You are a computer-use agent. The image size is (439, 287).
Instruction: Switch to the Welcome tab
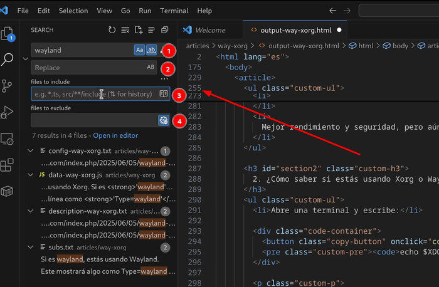(x=210, y=30)
